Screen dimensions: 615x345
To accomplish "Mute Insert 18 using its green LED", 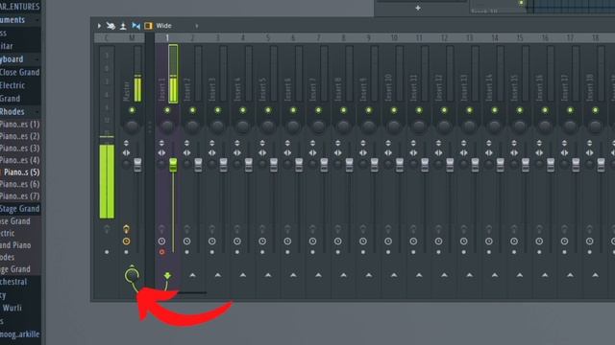I will click(595, 110).
